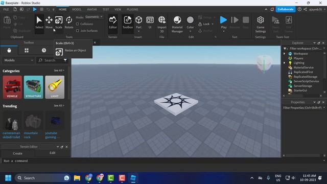Select the Vehicle category thumbnail
This screenshot has height=184, width=327.
click(x=12, y=87)
